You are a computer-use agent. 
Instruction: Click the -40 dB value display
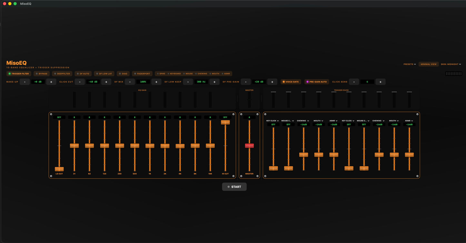93,82
